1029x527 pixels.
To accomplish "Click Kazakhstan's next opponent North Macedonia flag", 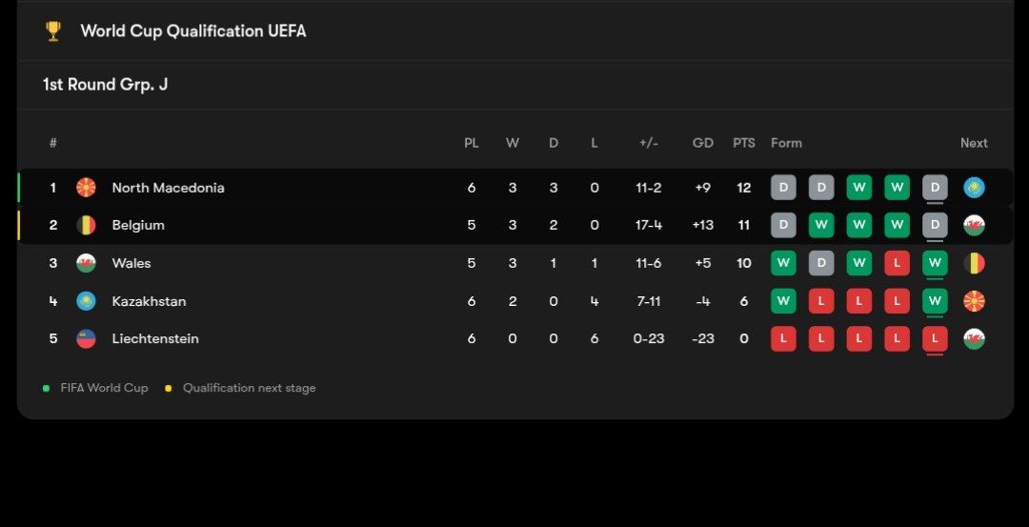I will coord(974,301).
